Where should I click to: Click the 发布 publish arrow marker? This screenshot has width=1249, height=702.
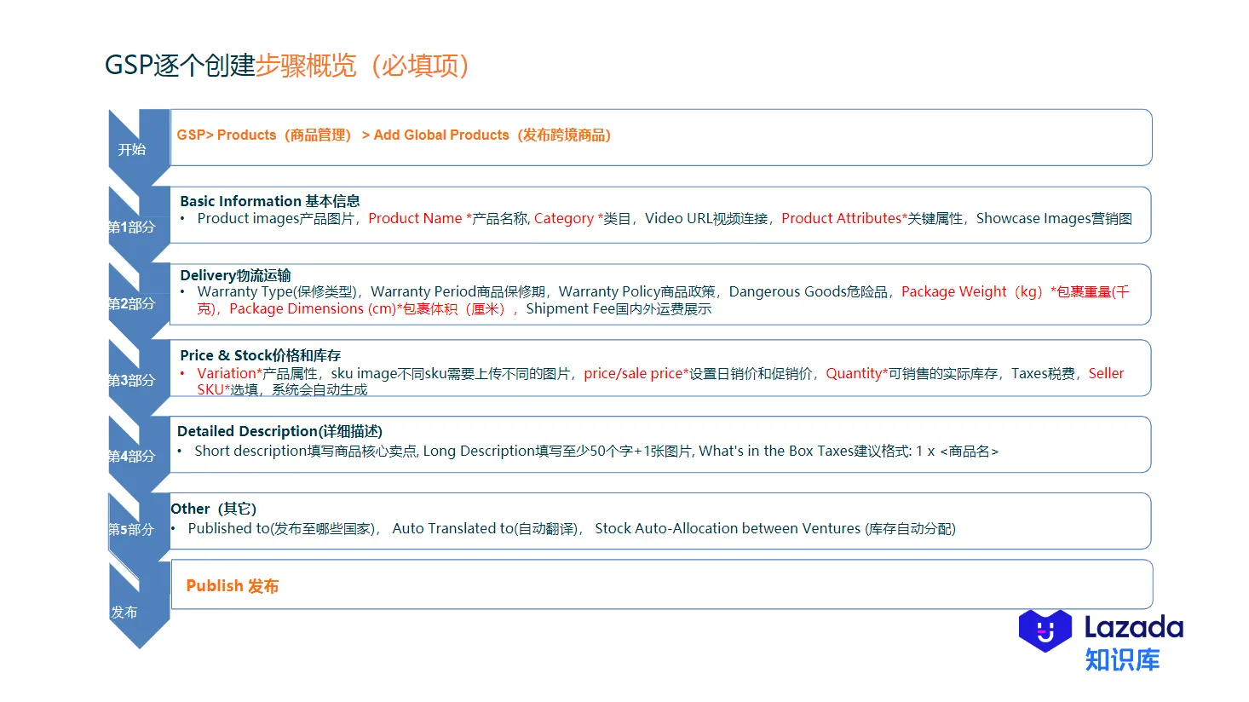pyautogui.click(x=126, y=612)
